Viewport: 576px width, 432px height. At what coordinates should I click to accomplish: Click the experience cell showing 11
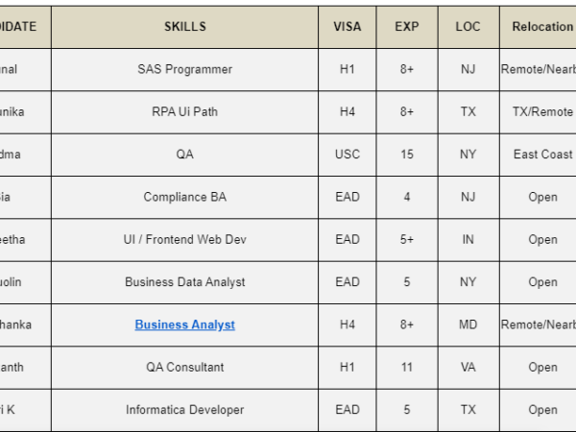[x=407, y=367]
